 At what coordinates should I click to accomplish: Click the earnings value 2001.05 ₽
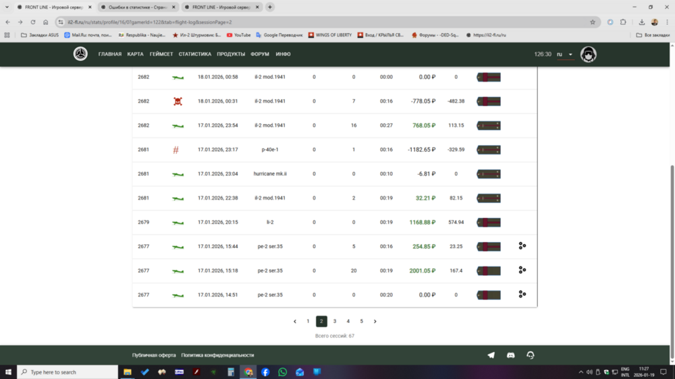[x=423, y=270]
